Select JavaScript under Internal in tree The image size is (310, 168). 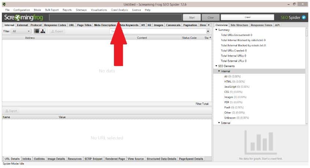pos(237,87)
